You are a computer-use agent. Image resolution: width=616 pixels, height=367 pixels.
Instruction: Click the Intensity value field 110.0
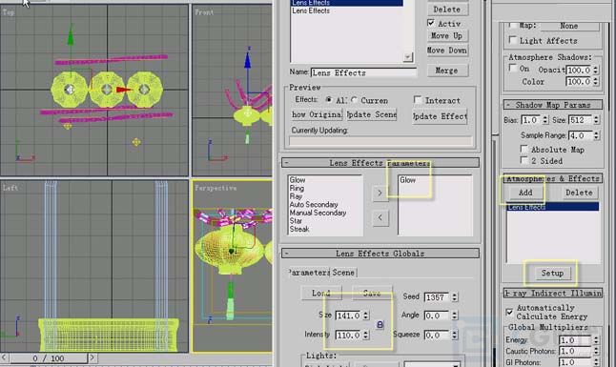[x=348, y=336]
